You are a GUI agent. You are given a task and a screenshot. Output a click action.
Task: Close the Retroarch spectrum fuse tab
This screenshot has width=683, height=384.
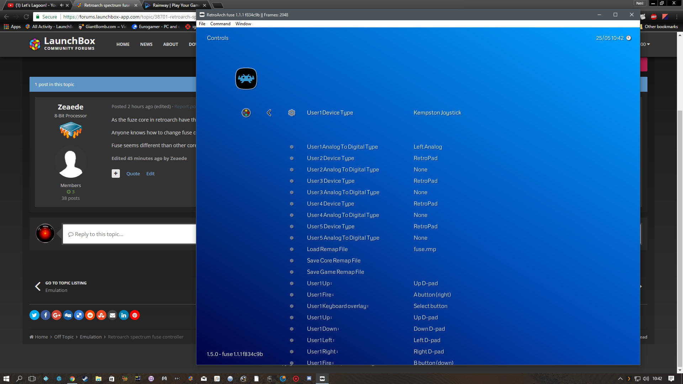tap(136, 5)
